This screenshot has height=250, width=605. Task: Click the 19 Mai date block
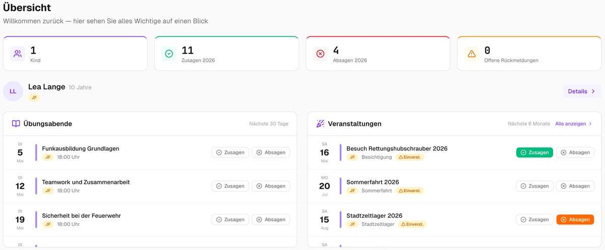(x=20, y=220)
